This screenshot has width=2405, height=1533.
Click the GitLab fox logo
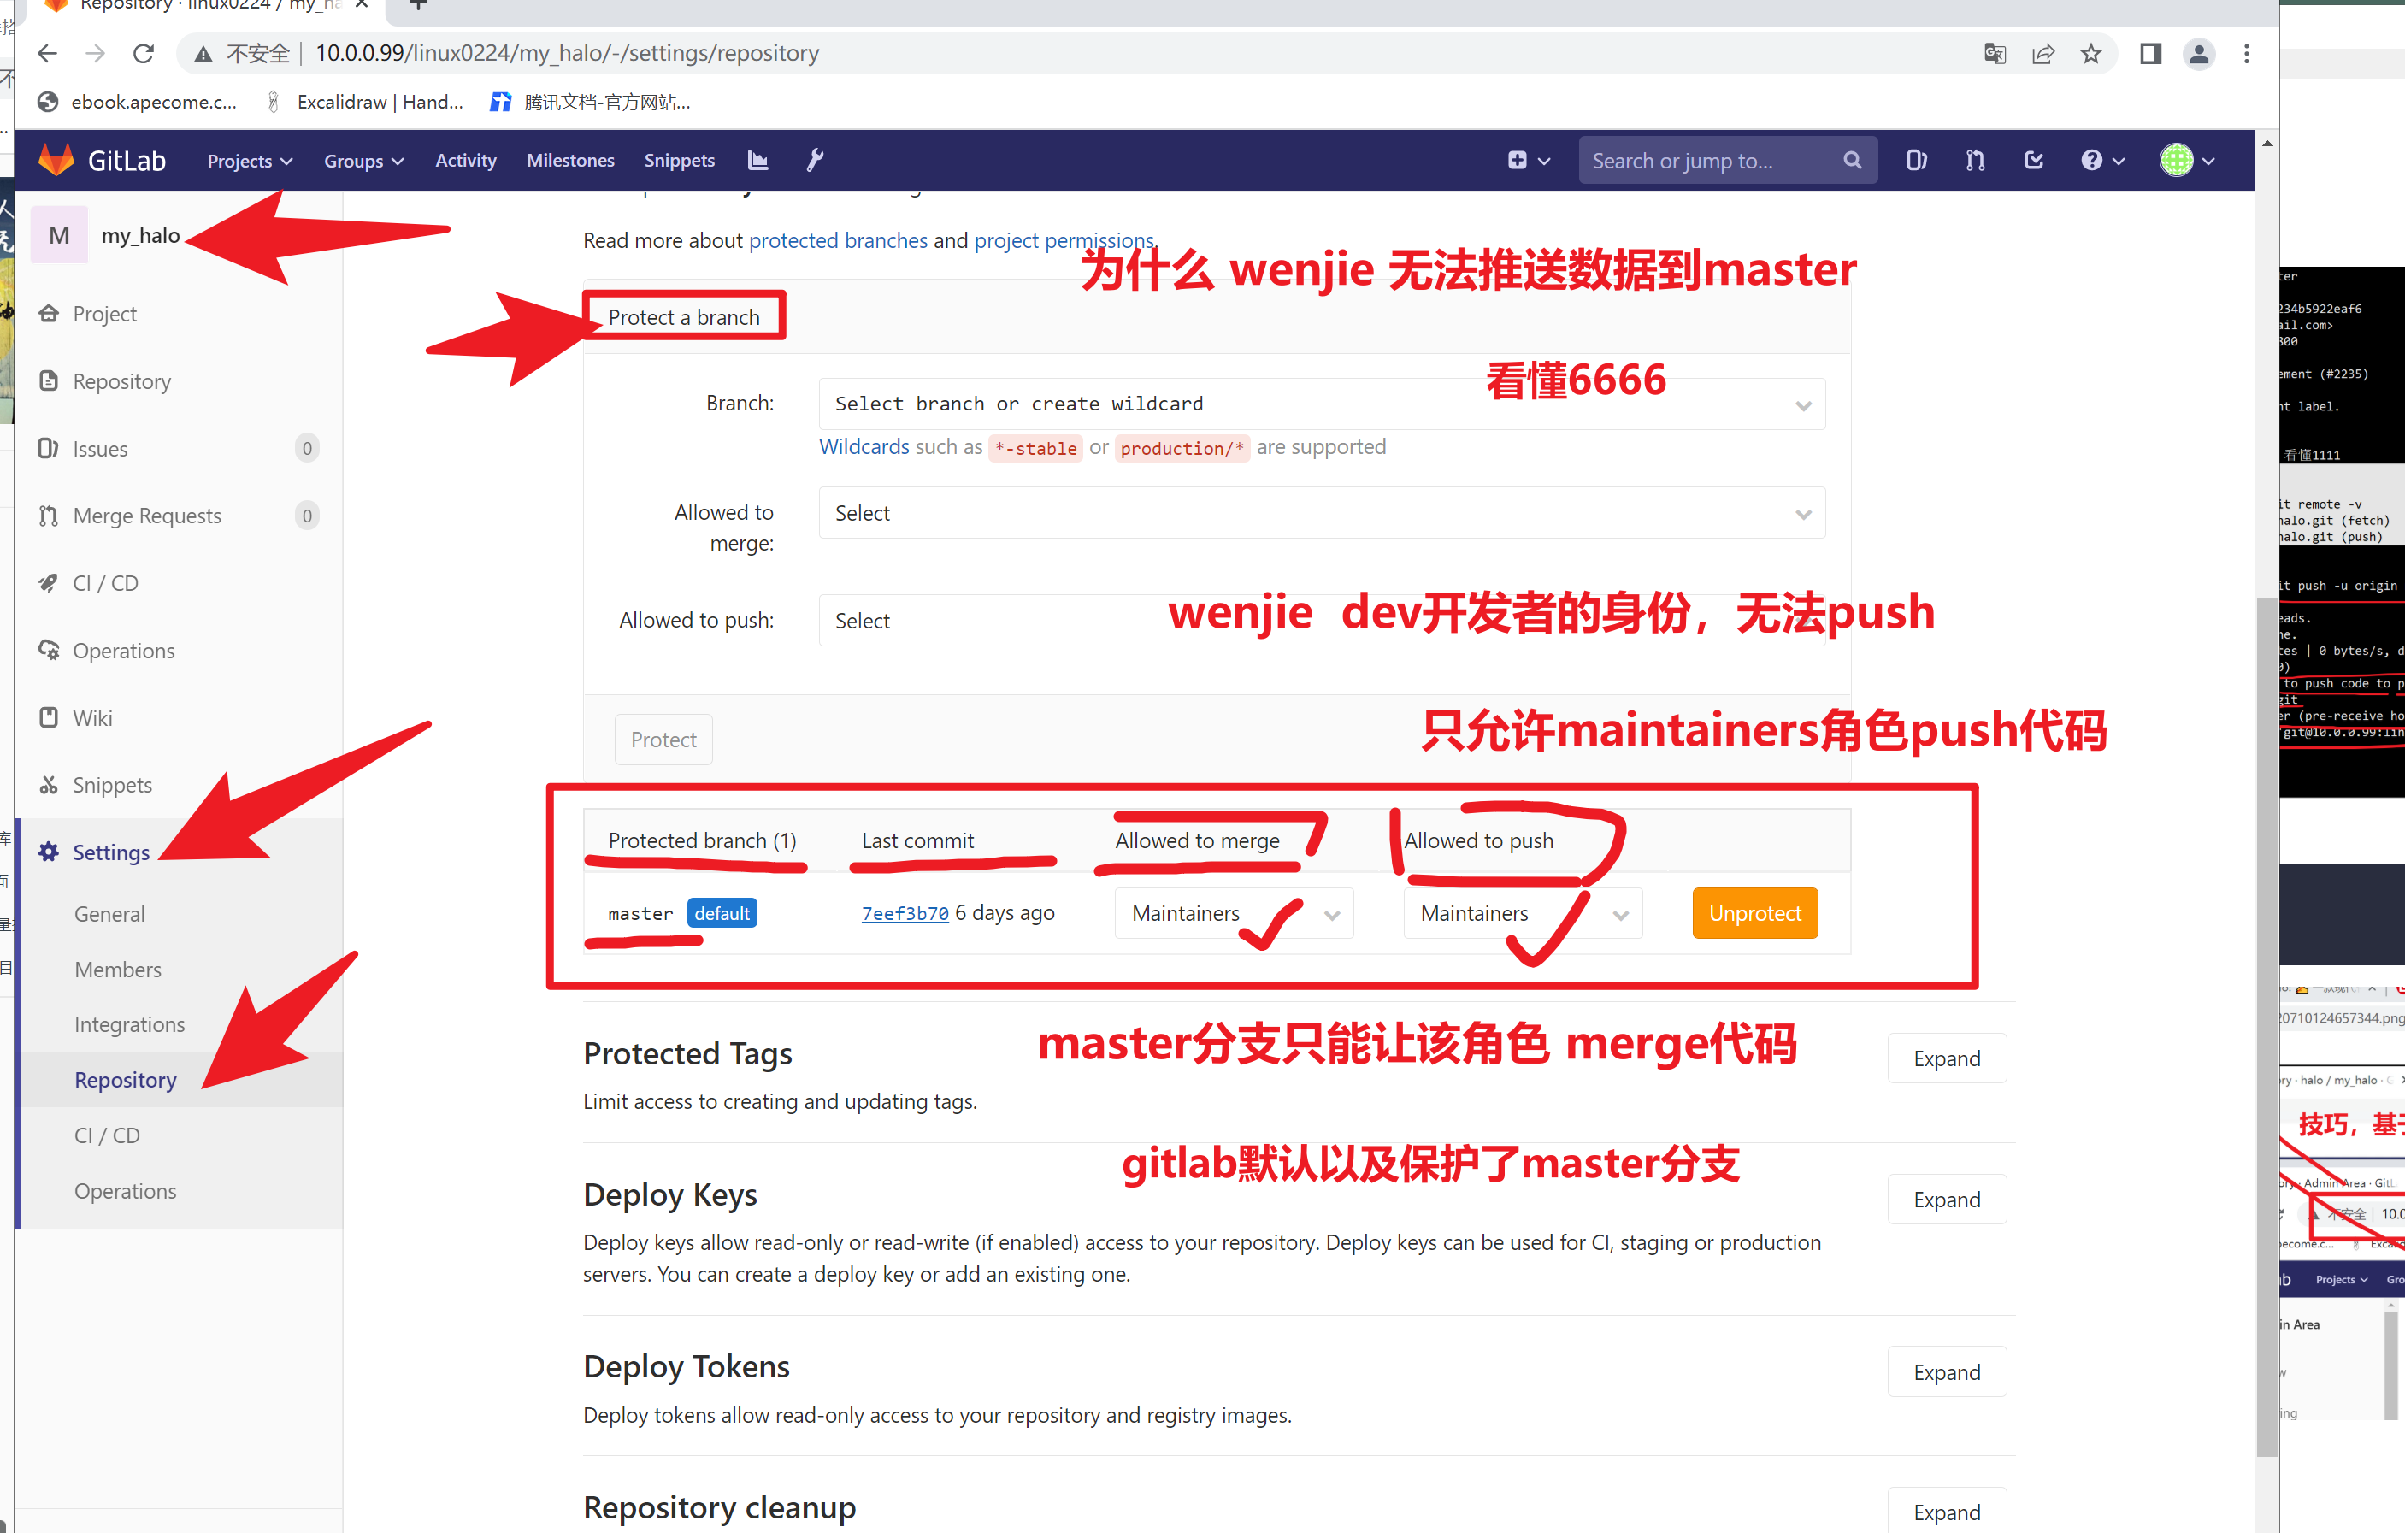[57, 160]
